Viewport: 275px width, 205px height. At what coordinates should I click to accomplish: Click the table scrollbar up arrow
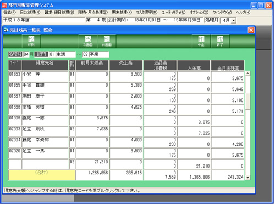[248, 73]
